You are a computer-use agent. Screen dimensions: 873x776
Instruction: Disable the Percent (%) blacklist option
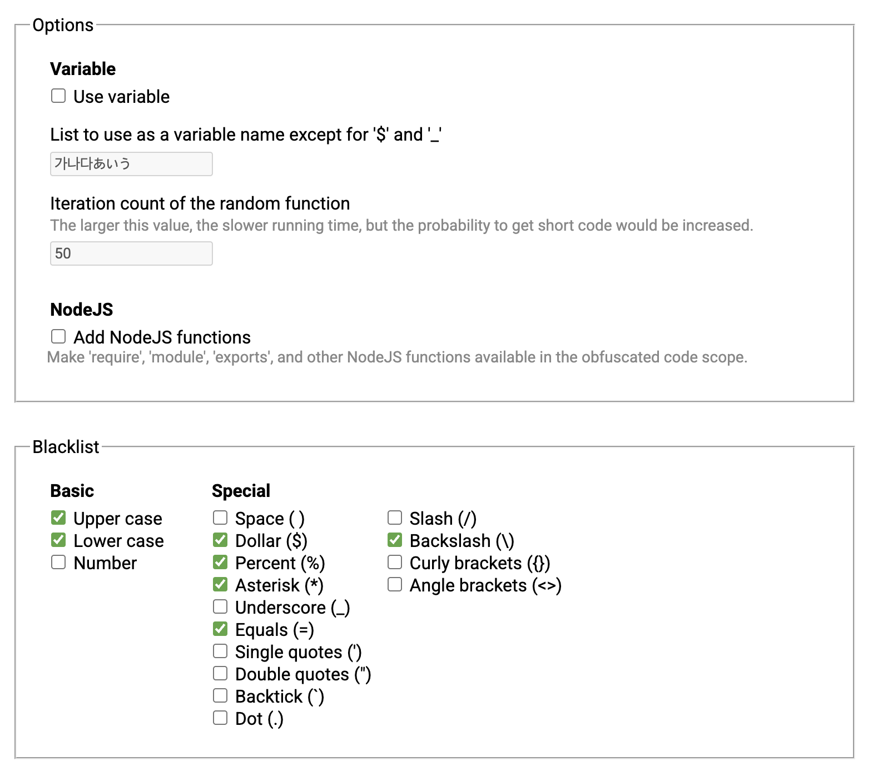click(220, 562)
